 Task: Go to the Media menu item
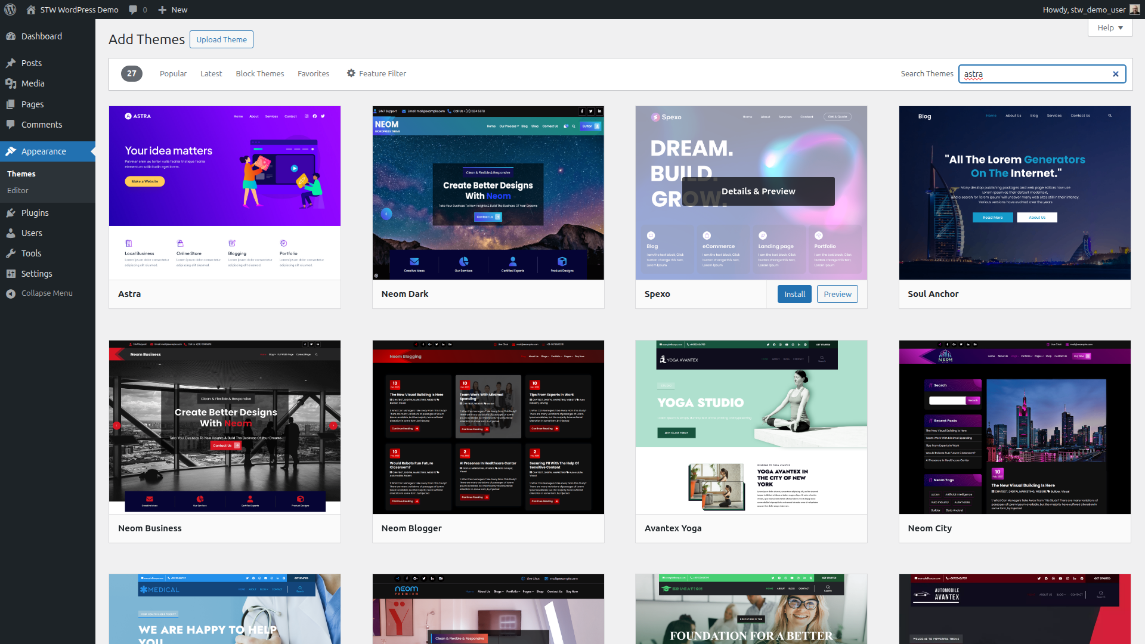(48, 83)
